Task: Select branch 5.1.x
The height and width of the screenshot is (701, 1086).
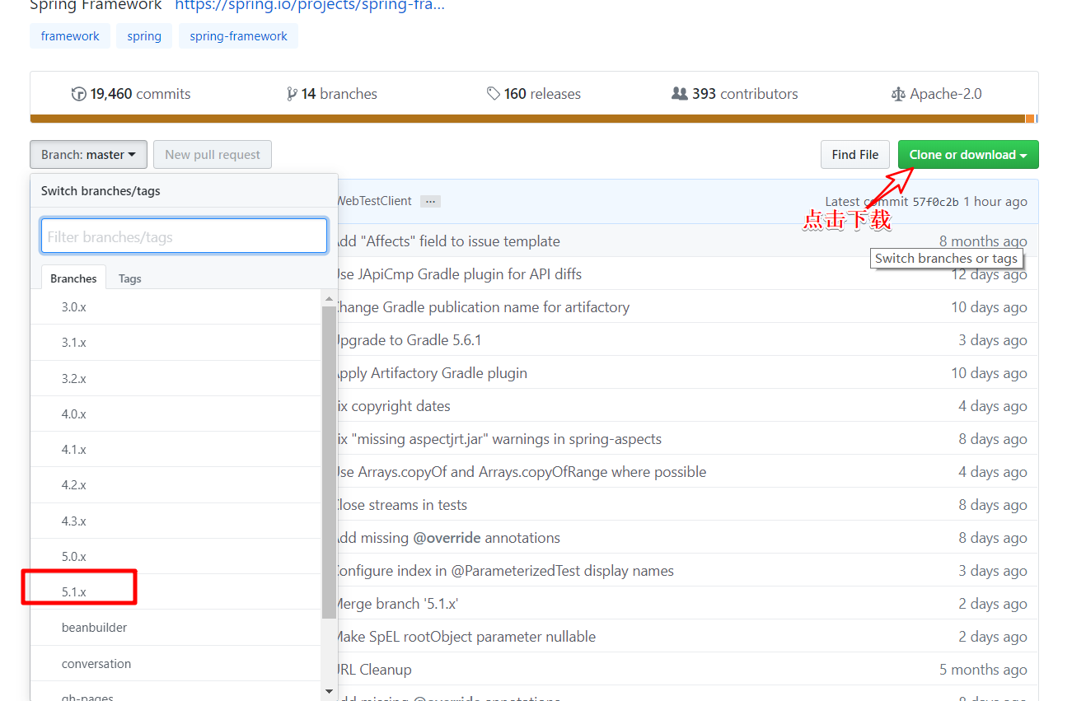Action: pyautogui.click(x=176, y=591)
